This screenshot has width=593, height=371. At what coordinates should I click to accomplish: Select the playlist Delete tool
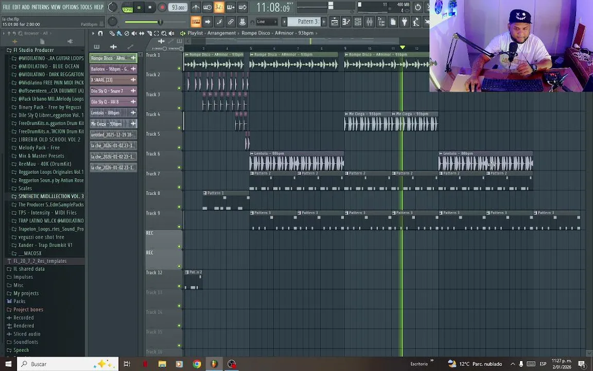127,33
